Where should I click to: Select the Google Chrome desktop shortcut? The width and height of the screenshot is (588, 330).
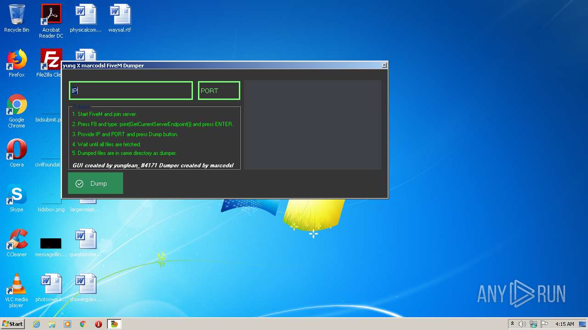pyautogui.click(x=17, y=111)
